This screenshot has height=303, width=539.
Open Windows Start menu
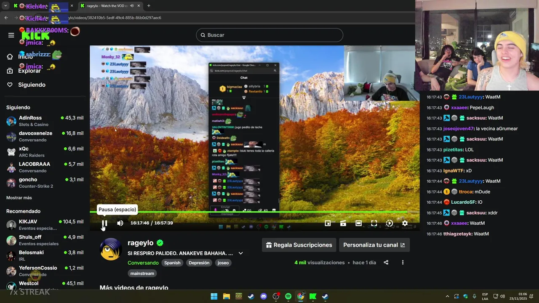pos(214,296)
